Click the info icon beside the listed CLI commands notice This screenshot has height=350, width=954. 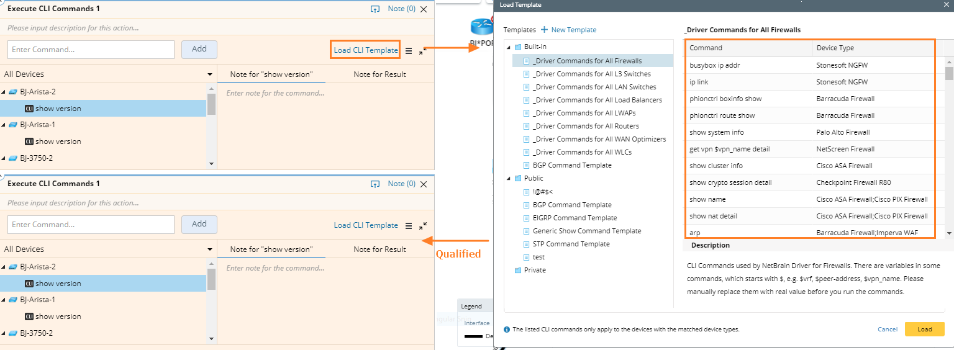(x=507, y=330)
